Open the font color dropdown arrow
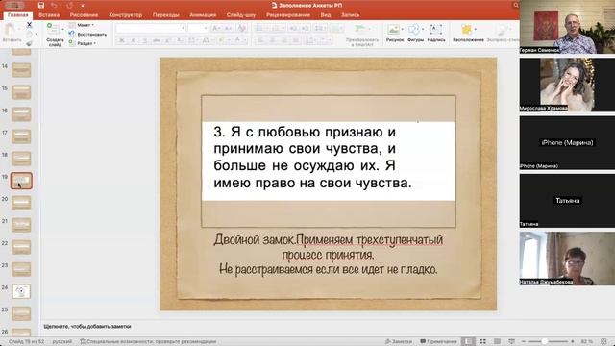 click(244, 40)
